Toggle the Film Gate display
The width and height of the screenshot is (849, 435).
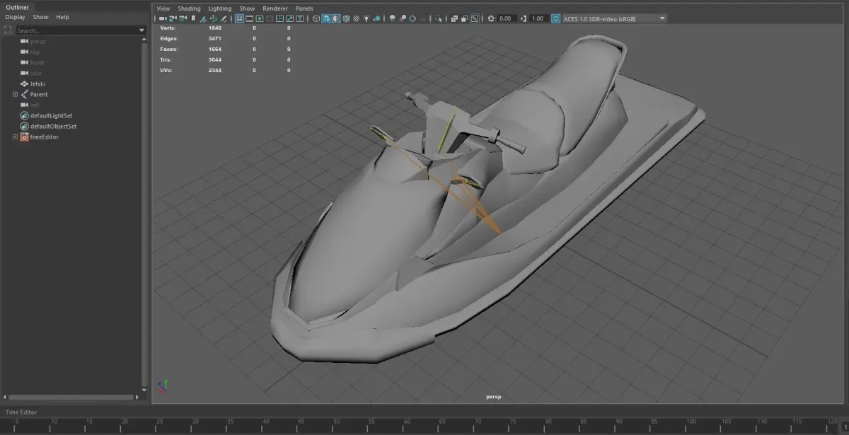tap(249, 18)
